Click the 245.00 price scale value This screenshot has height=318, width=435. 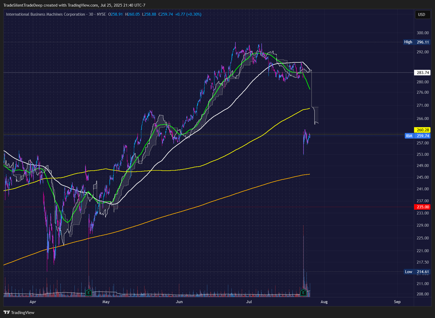coord(422,177)
